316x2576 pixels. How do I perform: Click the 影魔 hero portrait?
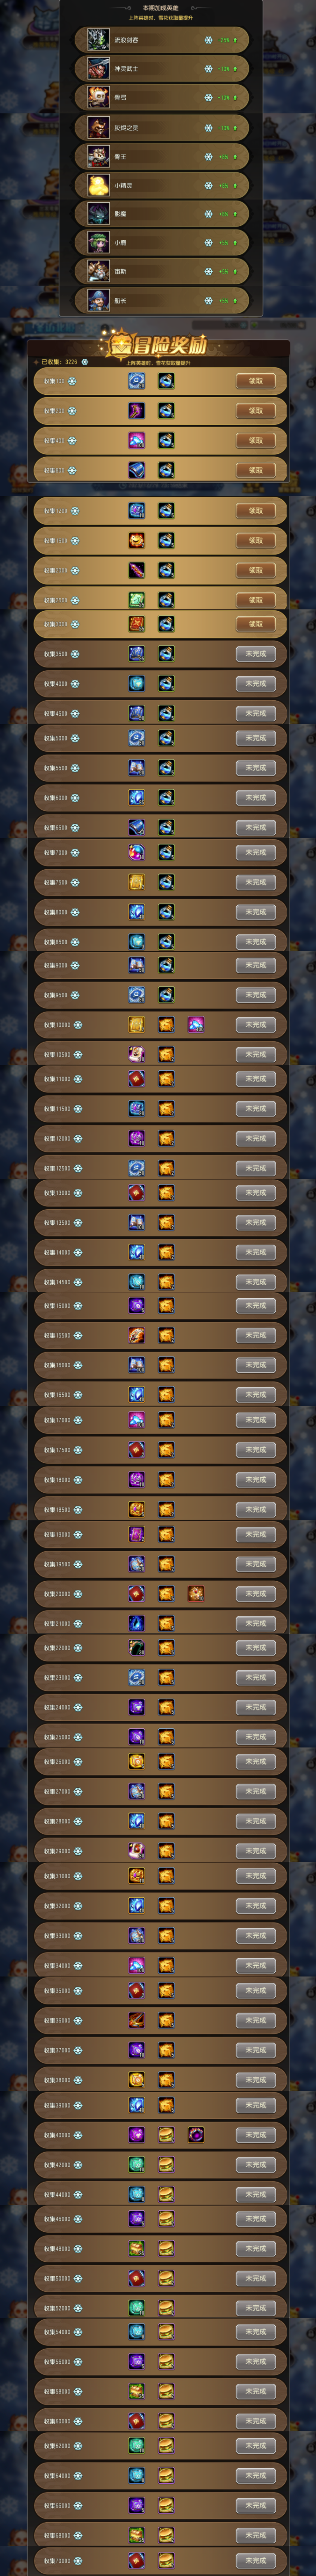click(x=99, y=214)
